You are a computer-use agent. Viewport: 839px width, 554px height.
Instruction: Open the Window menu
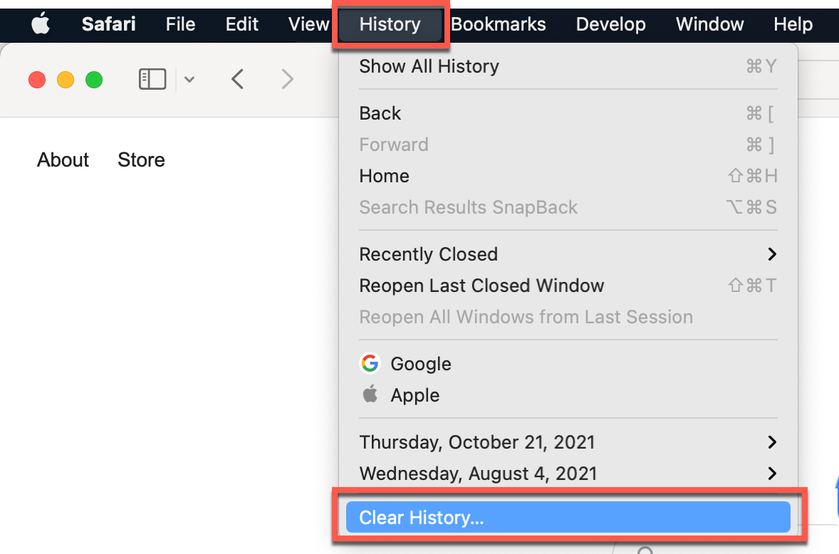[709, 23]
